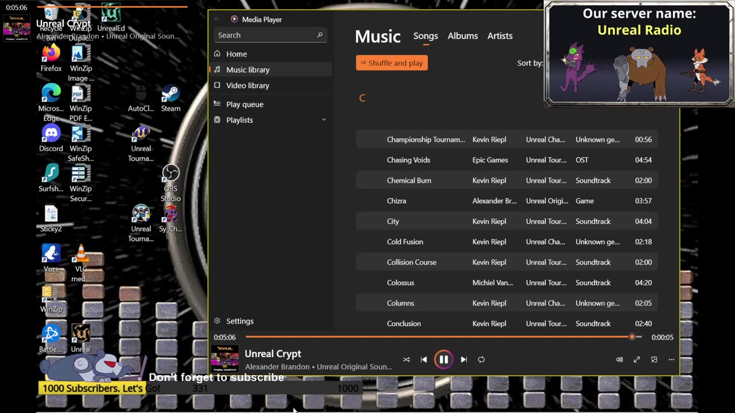Click the playback seek bar
The image size is (735, 413).
443,337
